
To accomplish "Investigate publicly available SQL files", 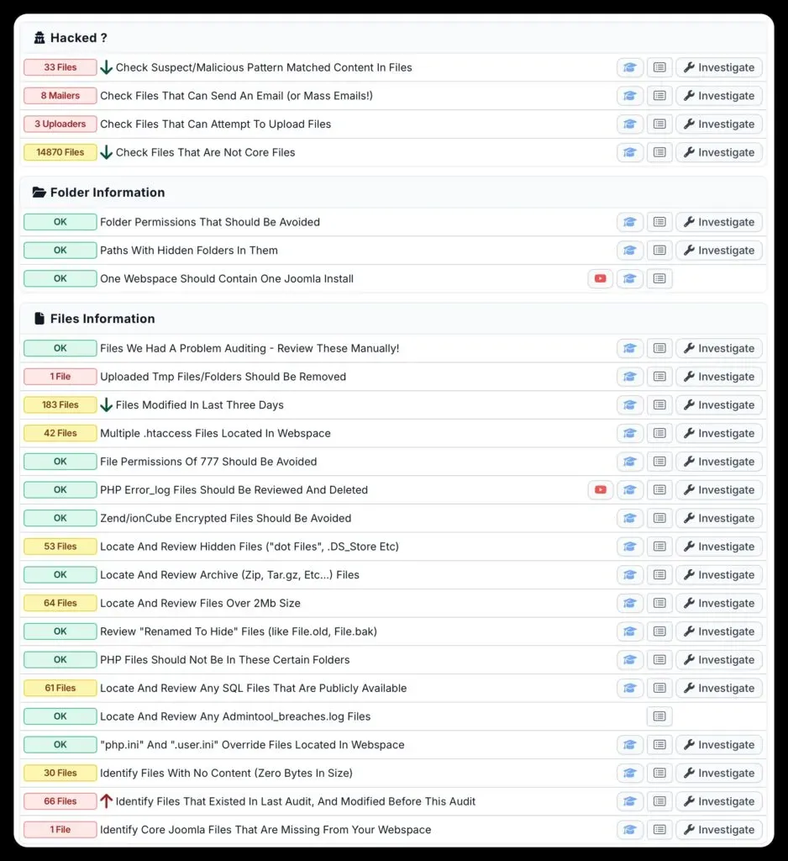I will click(719, 688).
